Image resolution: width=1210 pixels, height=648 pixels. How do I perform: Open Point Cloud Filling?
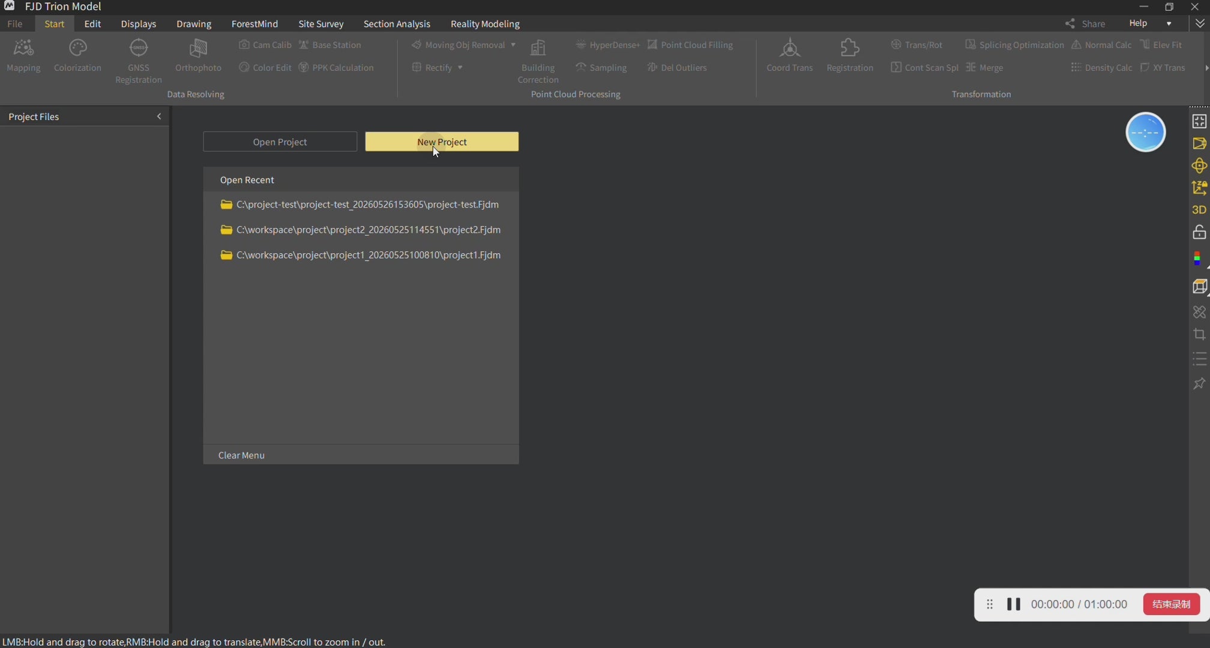[x=690, y=45]
